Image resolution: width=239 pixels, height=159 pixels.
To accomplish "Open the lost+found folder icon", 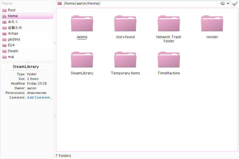I will point(125,23).
